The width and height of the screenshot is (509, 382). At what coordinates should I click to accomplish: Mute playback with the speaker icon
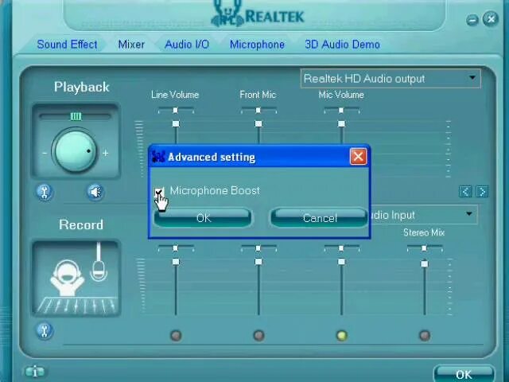point(95,192)
